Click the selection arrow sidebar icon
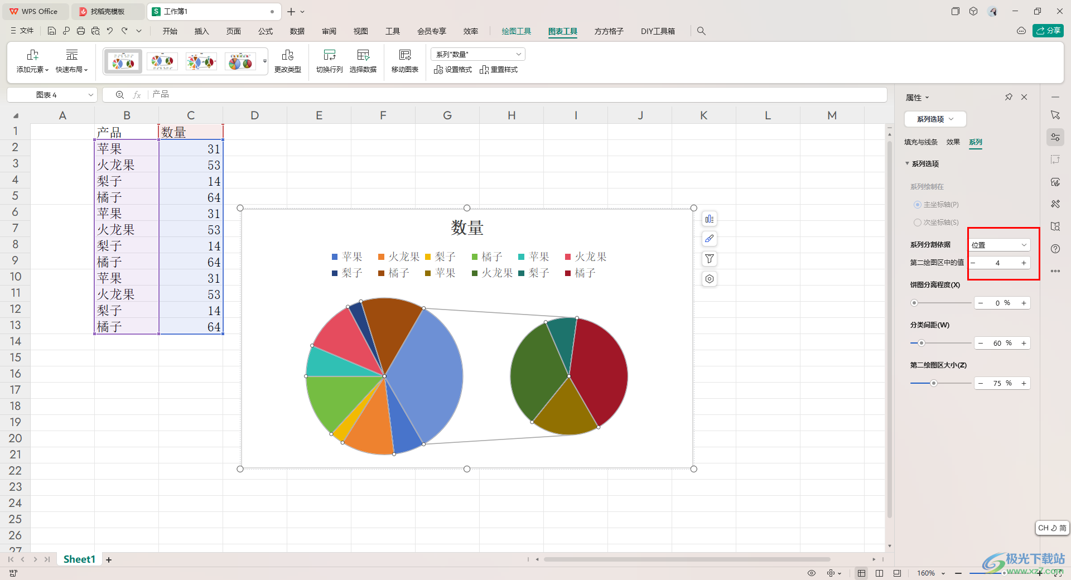This screenshot has height=580, width=1071. click(x=1055, y=115)
